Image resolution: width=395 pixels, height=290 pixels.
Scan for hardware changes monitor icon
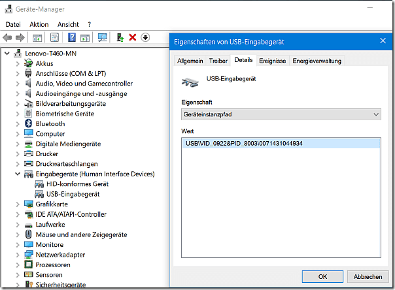tap(103, 38)
